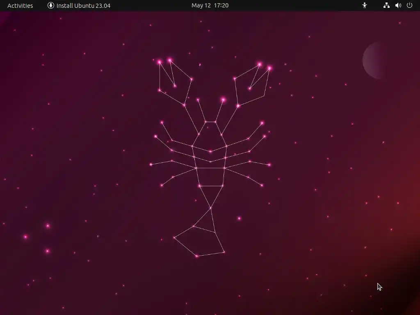Click the Install Ubuntu 23.04 launcher
The image size is (420, 315).
[x=79, y=5]
